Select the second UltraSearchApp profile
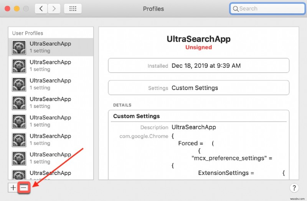The width and height of the screenshot is (307, 201). (x=51, y=65)
